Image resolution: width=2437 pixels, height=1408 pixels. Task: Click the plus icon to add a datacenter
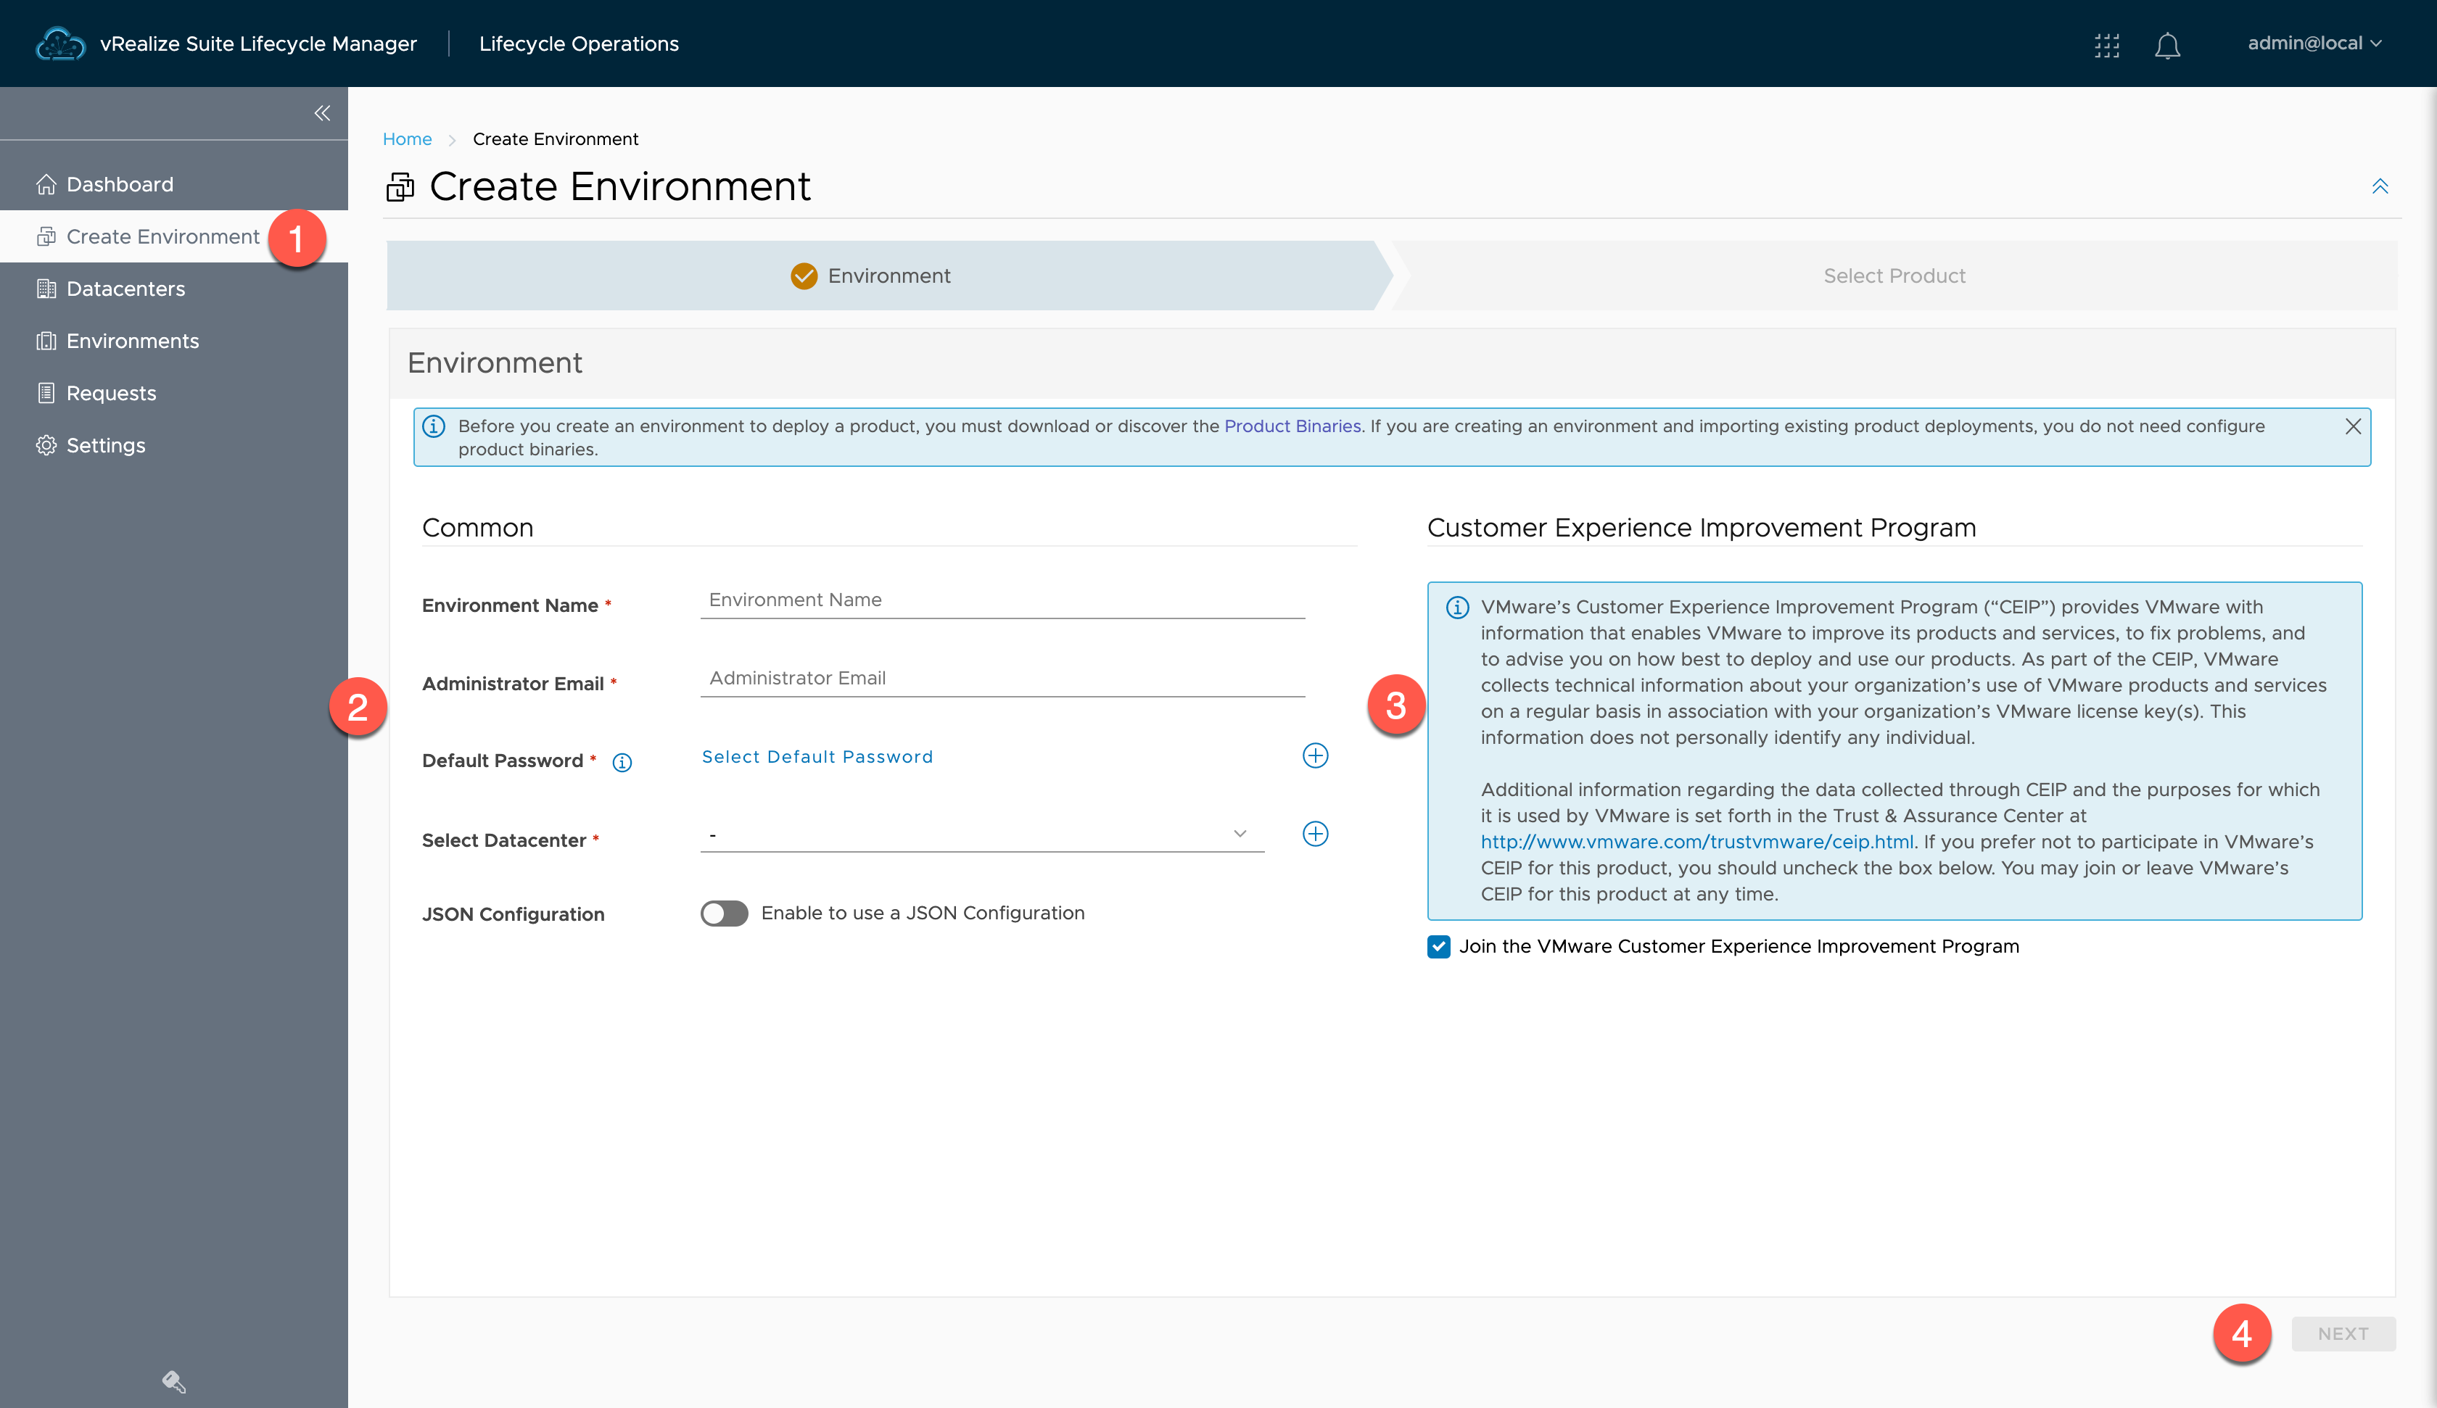click(x=1315, y=834)
